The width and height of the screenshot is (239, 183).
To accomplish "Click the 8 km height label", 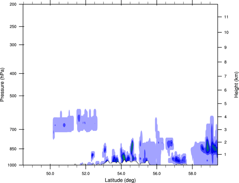I will (x=226, y=62).
